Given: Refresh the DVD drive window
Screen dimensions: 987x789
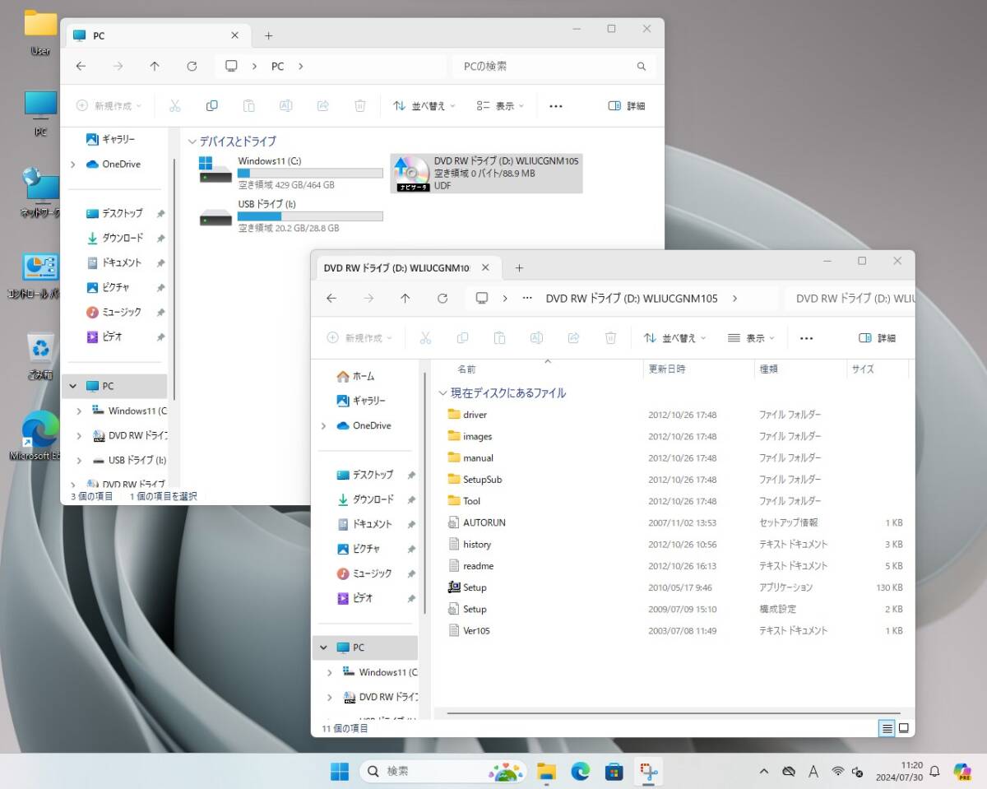Looking at the screenshot, I should [x=443, y=298].
